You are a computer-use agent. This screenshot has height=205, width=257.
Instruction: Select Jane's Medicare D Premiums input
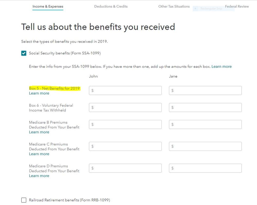point(205,168)
